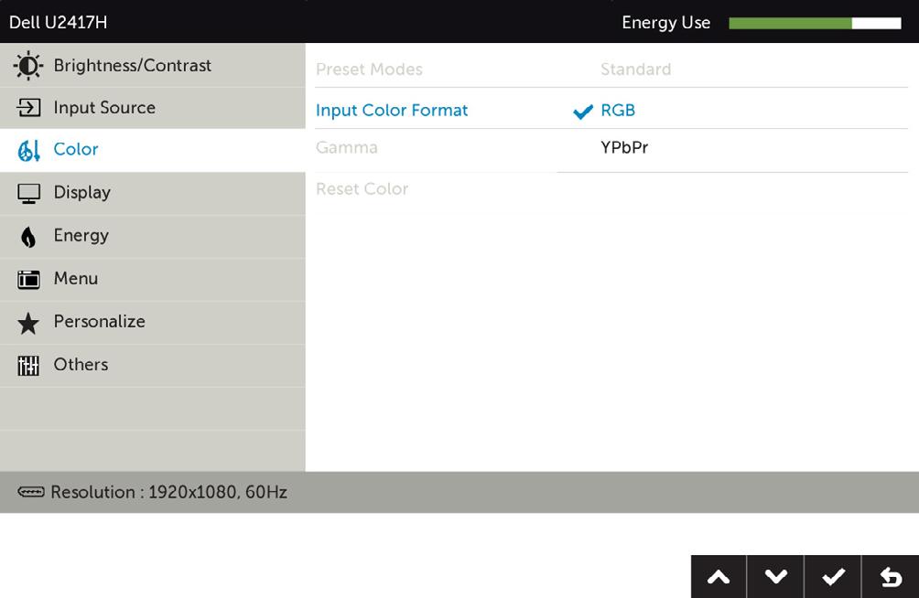Screen dimensions: 919x598
Task: Click the HDMI connector icon beside Resolution
Action: pos(30,492)
